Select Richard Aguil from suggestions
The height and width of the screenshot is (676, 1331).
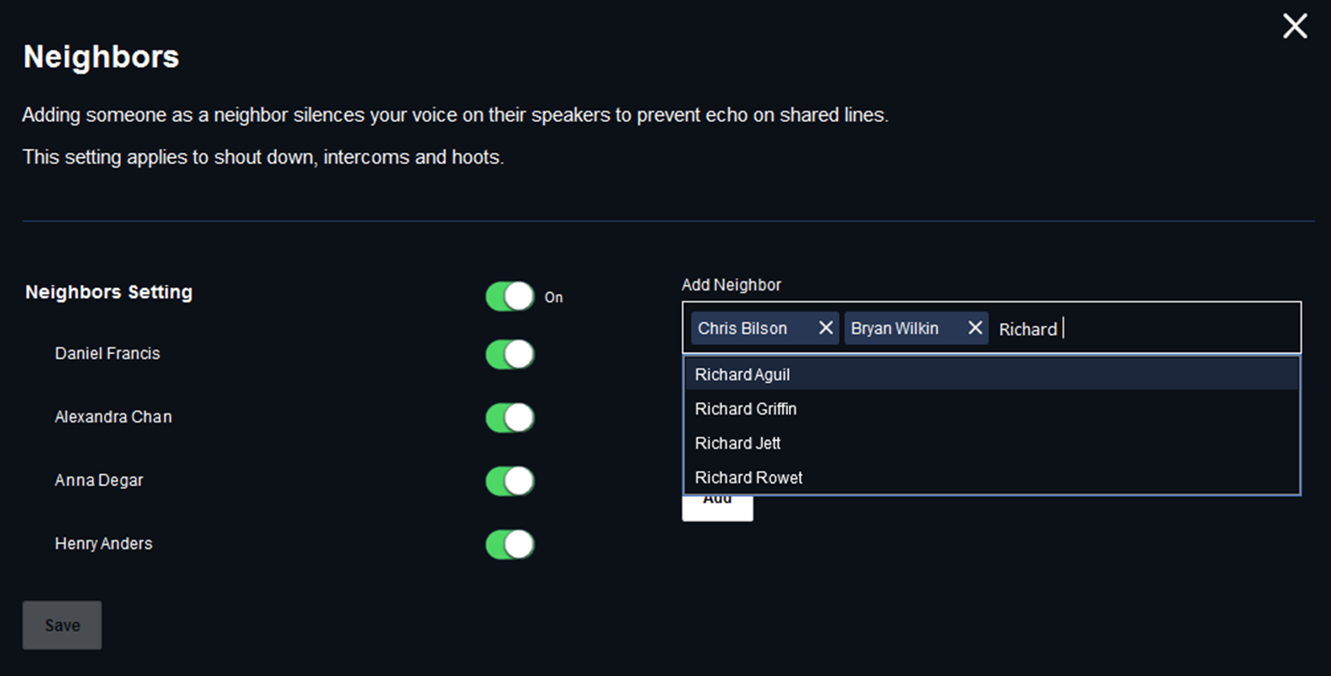point(742,374)
